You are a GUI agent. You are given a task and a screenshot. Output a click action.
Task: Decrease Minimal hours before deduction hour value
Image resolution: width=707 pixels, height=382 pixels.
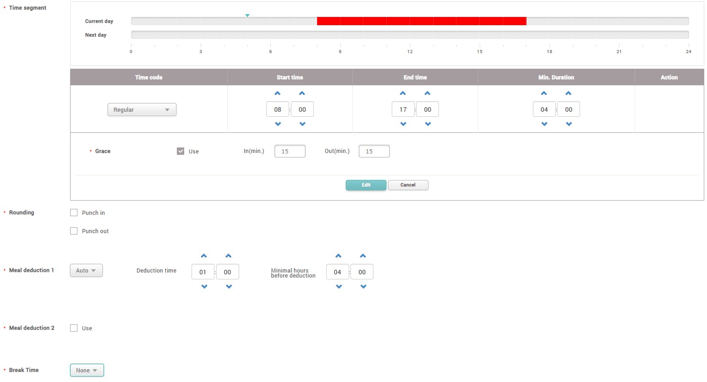coord(339,287)
